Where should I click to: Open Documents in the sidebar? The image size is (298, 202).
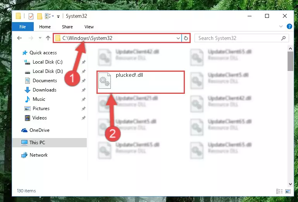click(x=45, y=81)
